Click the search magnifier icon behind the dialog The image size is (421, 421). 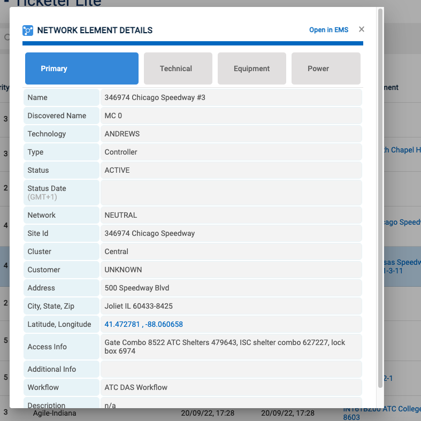click(6, 37)
